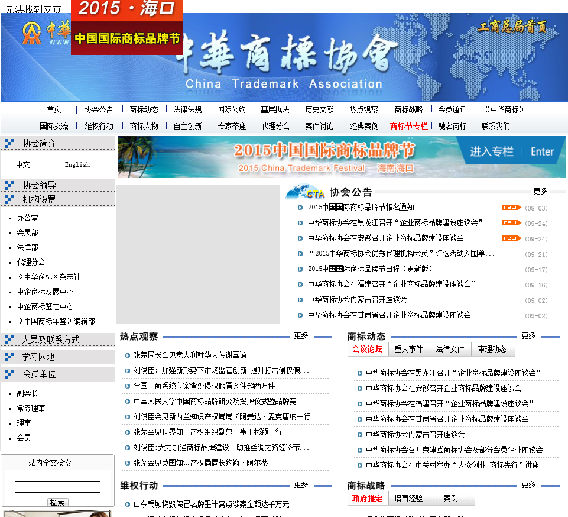Viewport: 568px width, 517px height.
Task: Open announcement 中华商标协会内蒙古召开座谈会 in 协会公告
Action: point(357,299)
